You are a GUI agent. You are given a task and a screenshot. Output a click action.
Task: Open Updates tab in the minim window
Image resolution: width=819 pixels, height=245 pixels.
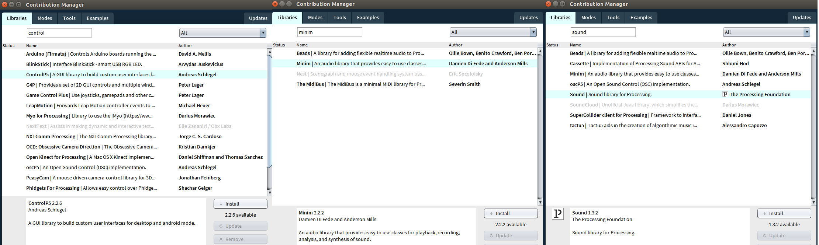tap(529, 17)
